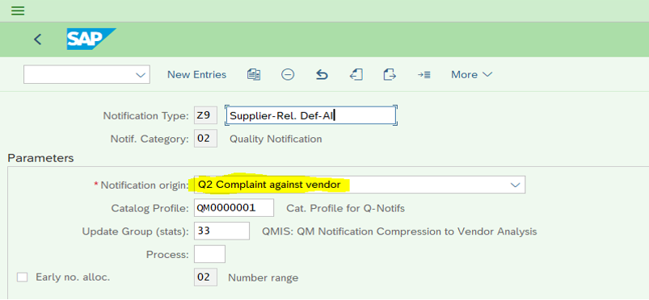Click the Previous Entry page icon

pos(356,75)
